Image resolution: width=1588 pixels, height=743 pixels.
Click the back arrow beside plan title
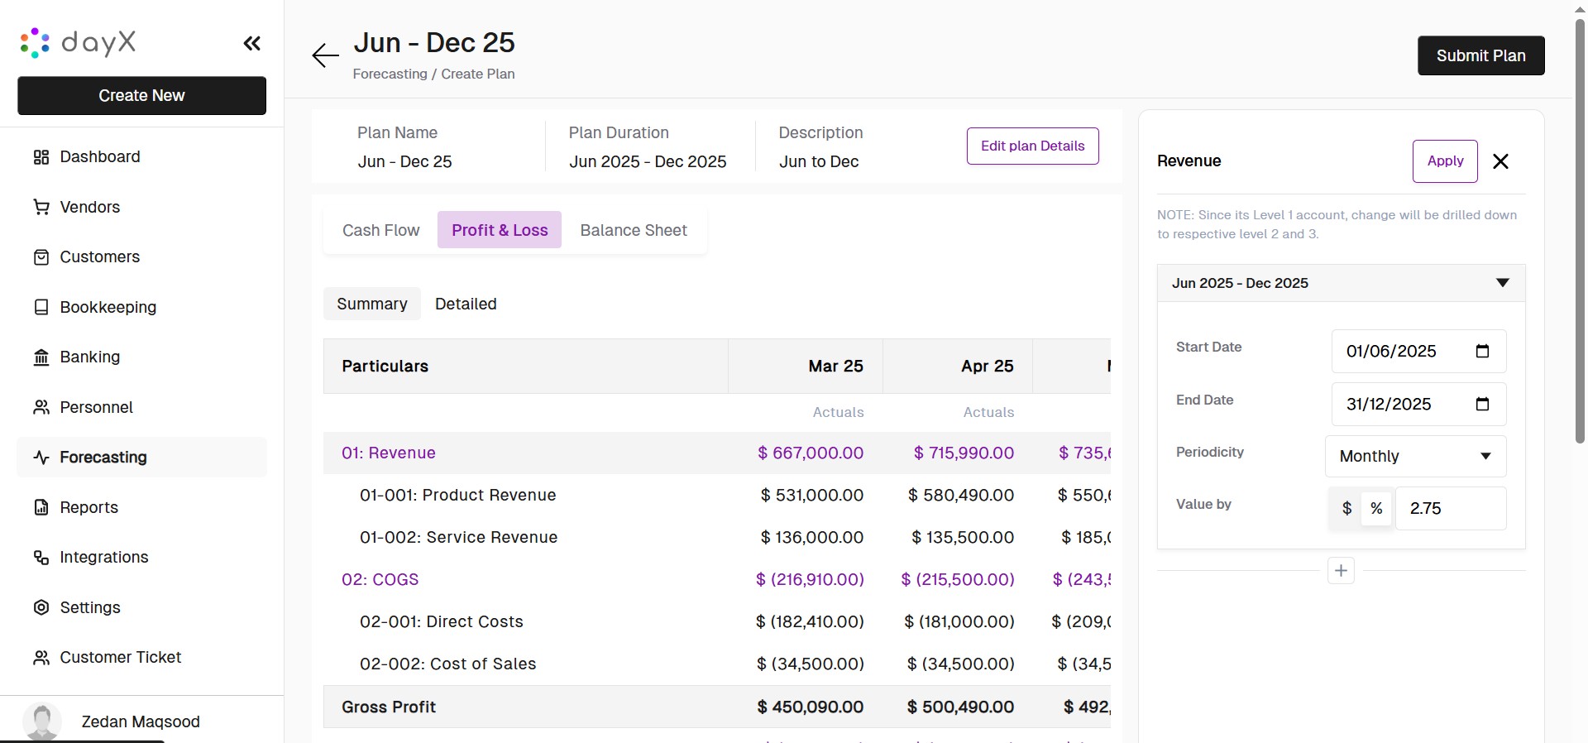tap(325, 55)
